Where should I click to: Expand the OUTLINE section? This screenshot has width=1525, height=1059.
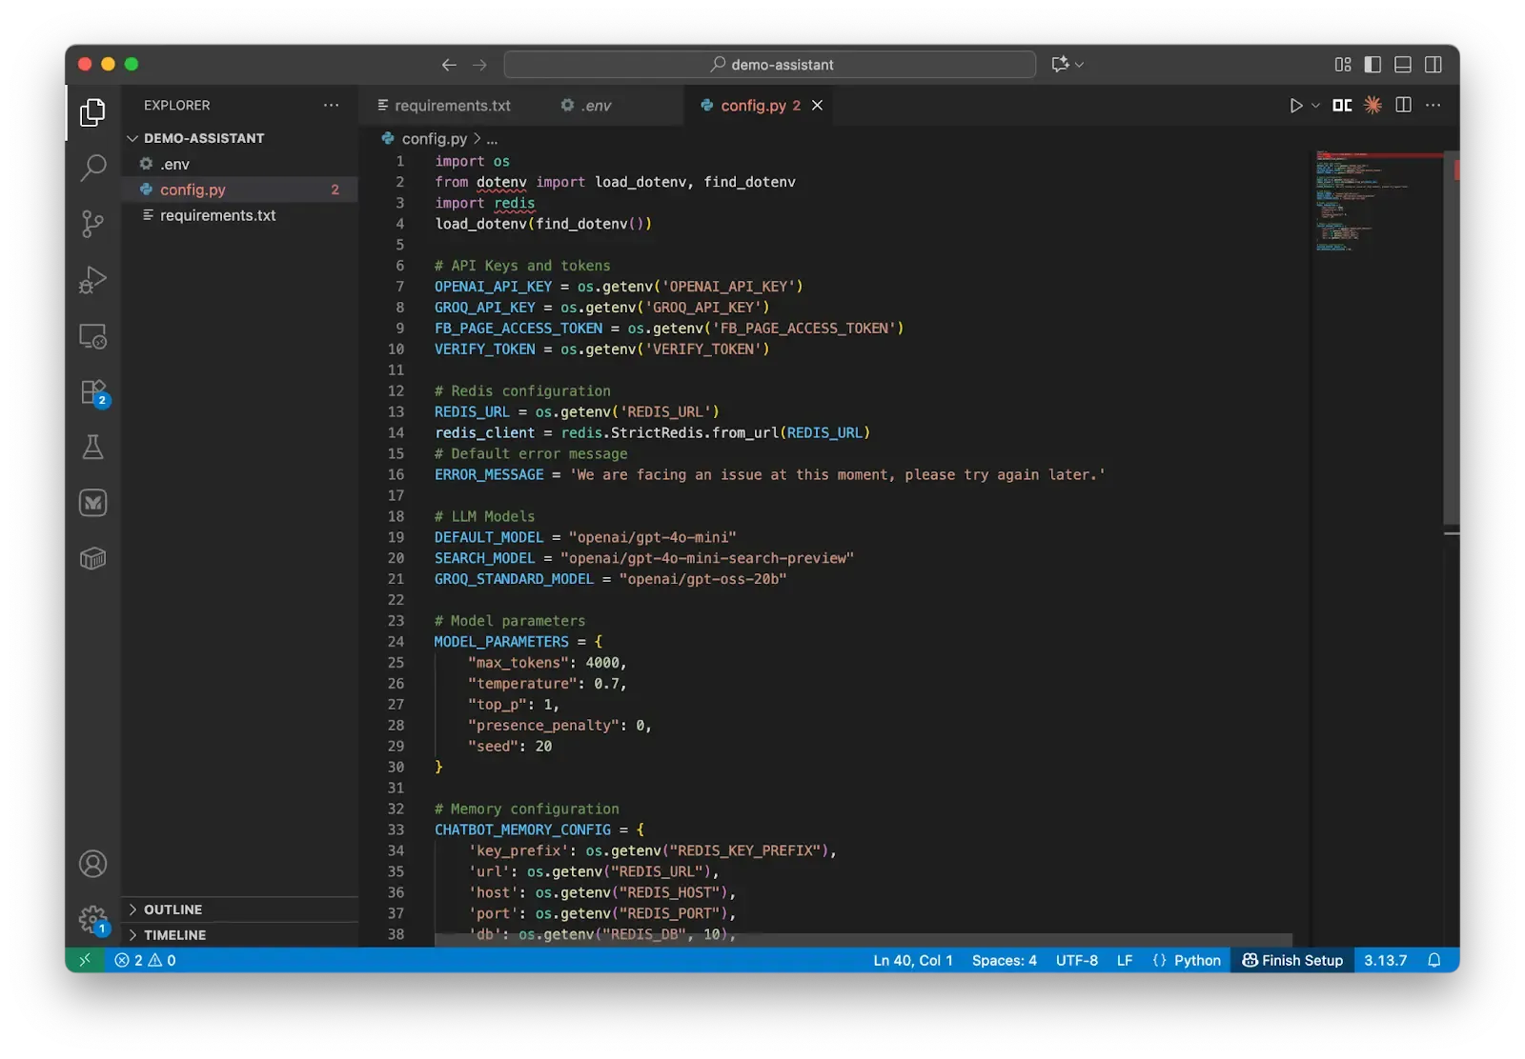[173, 909]
